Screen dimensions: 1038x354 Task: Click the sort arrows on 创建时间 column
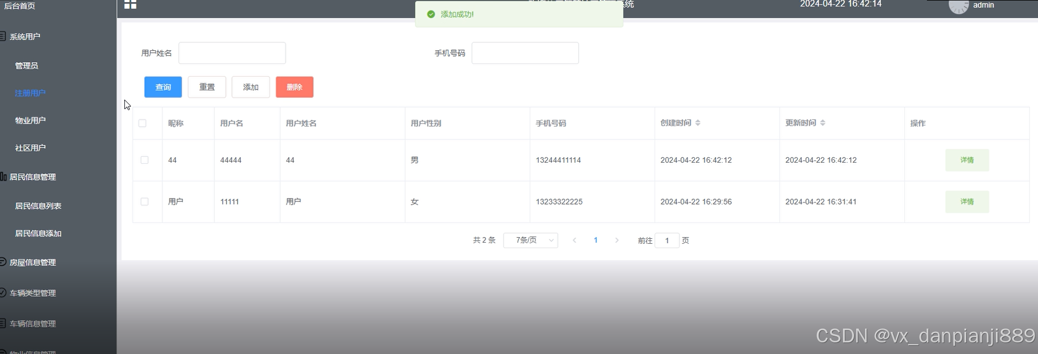[x=698, y=123]
